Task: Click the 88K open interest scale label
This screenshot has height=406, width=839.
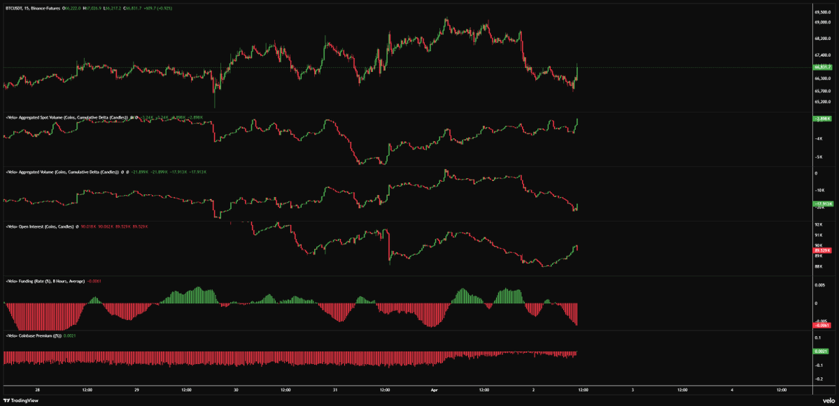Action: click(818, 266)
